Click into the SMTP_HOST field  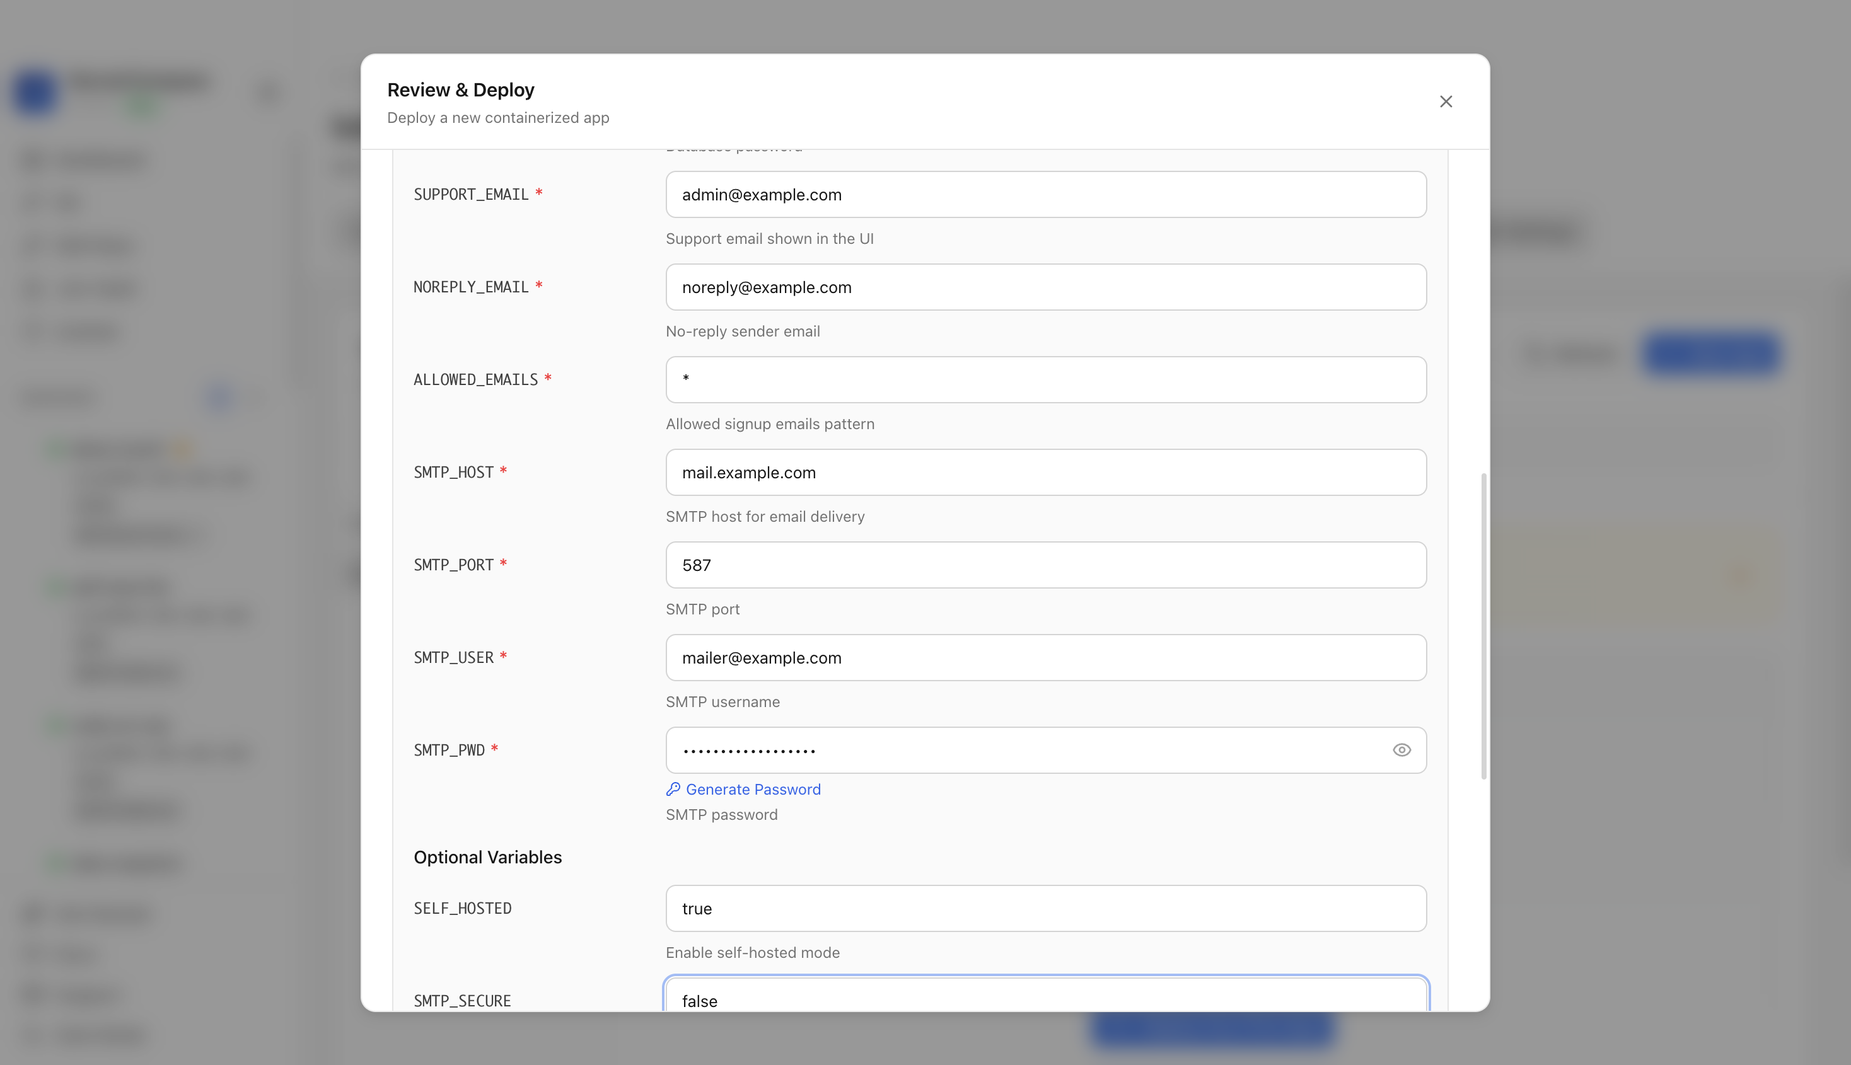coord(1045,473)
